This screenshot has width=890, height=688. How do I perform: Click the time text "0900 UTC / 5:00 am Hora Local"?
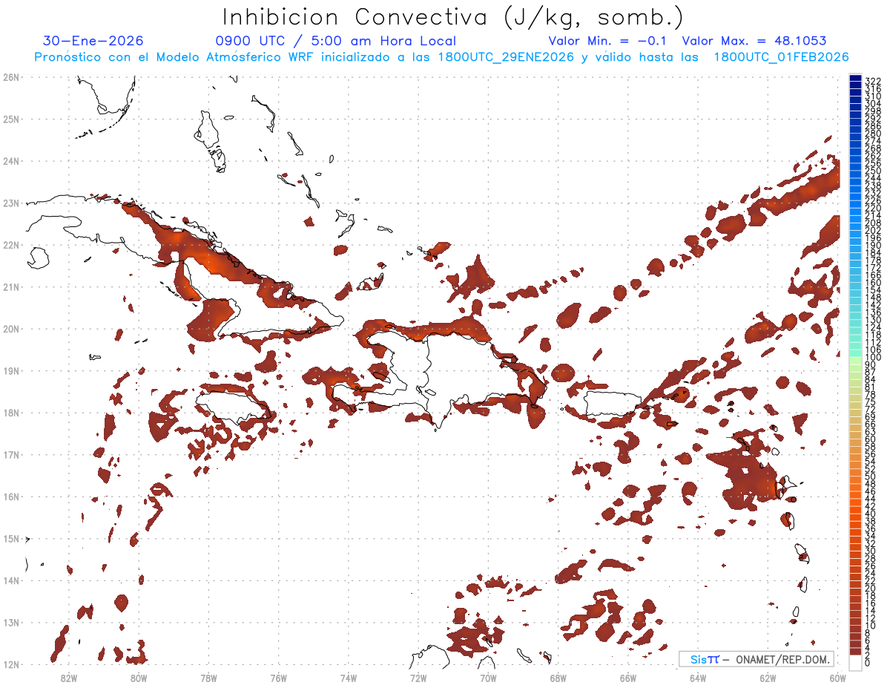[x=336, y=41]
